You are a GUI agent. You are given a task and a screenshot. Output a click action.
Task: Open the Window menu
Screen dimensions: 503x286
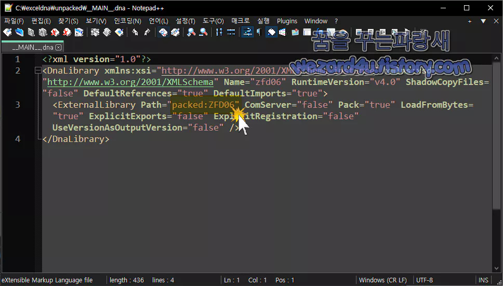click(315, 21)
